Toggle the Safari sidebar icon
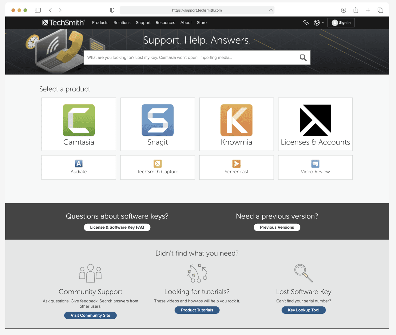The width and height of the screenshot is (396, 335). (38, 10)
